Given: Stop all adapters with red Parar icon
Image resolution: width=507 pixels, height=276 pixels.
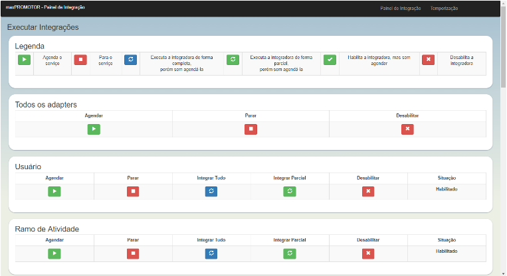Looking at the screenshot, I should (x=251, y=129).
